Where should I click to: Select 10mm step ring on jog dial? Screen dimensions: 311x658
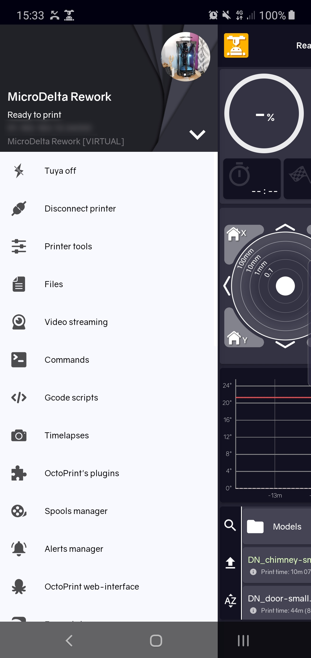point(253,263)
